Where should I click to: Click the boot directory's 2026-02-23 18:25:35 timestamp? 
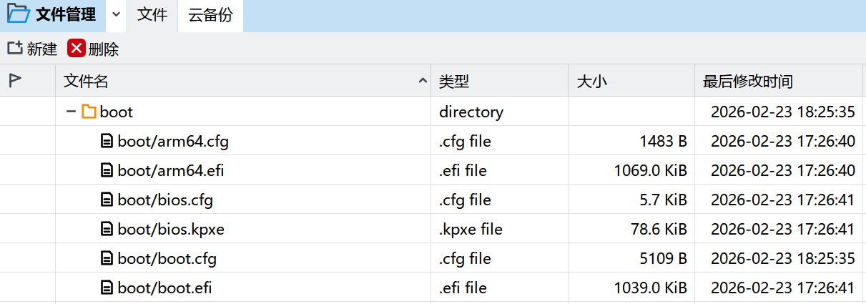pyautogui.click(x=783, y=112)
